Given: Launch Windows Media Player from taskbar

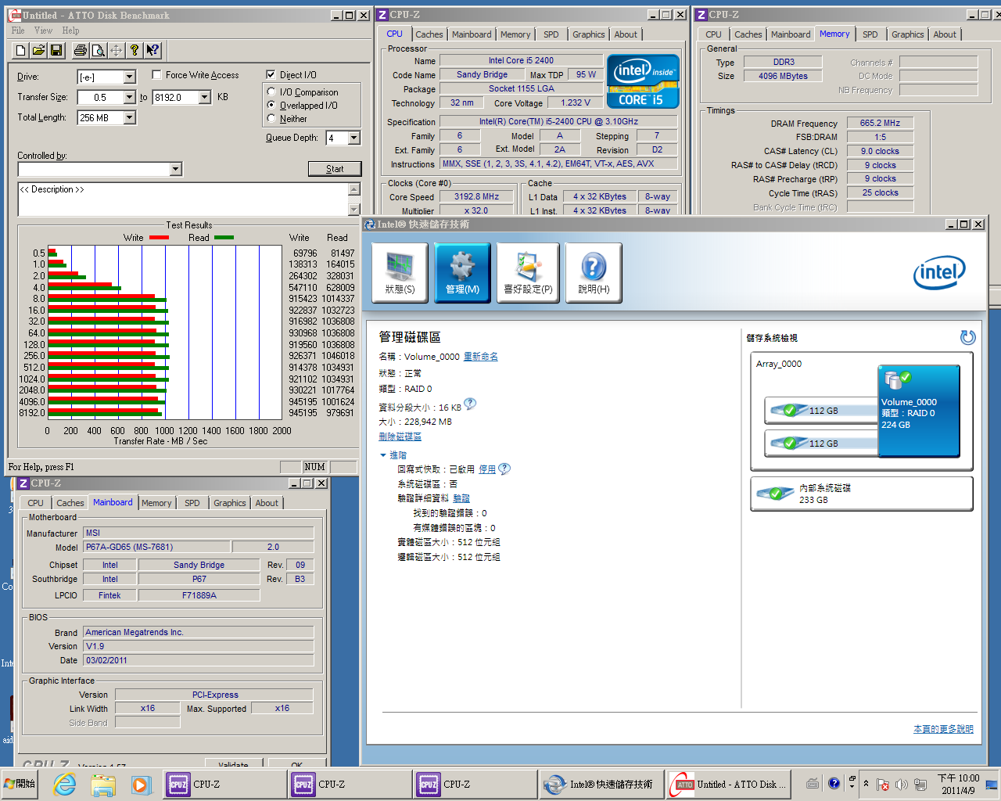Looking at the screenshot, I should [x=140, y=784].
